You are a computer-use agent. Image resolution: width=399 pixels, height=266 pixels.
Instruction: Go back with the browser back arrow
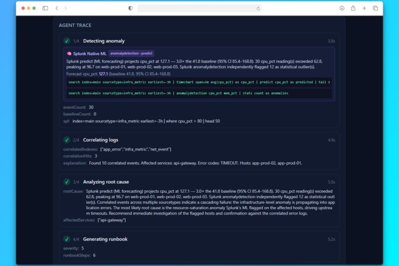coord(57,8)
